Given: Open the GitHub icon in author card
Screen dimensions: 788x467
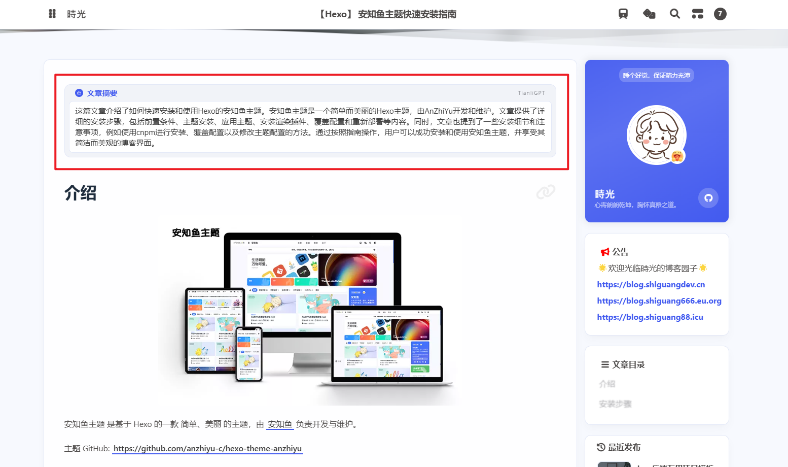Looking at the screenshot, I should [x=708, y=198].
